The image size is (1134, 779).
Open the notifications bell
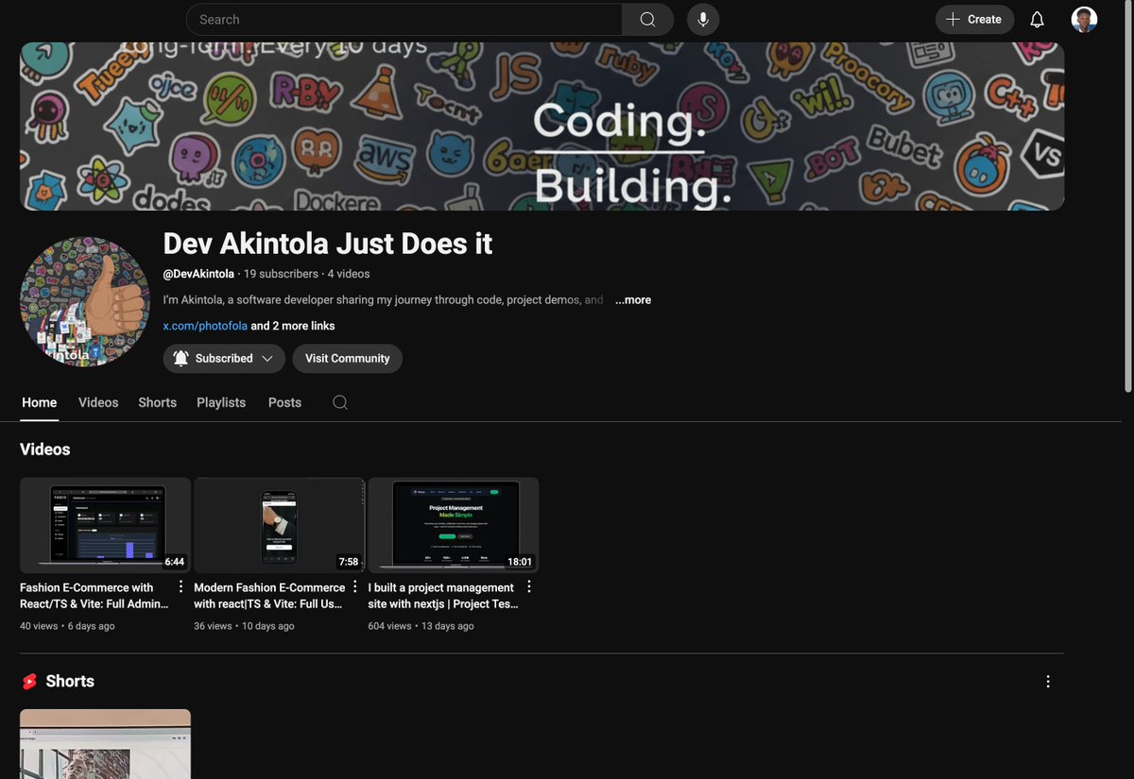1037,19
